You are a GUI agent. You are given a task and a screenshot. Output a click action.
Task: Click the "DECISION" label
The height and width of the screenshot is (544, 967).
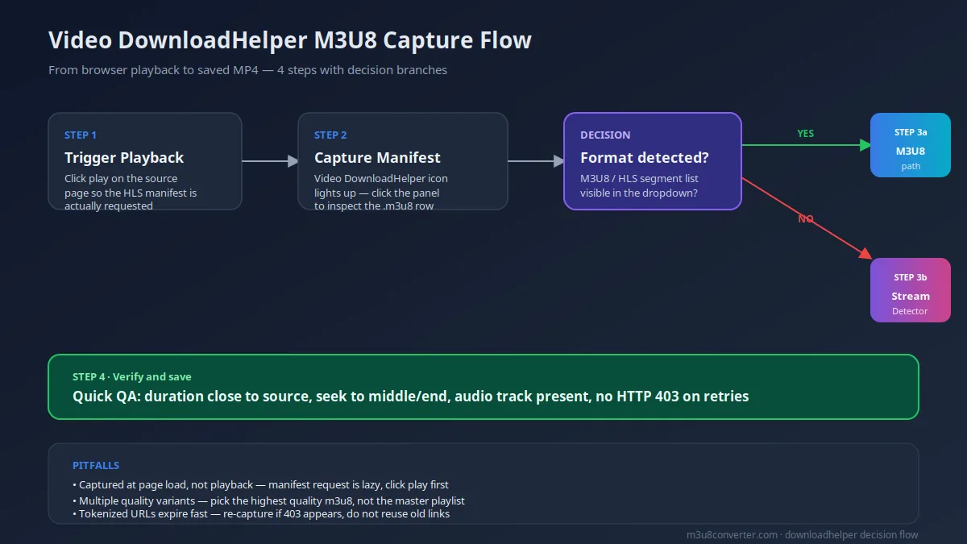[x=605, y=135]
